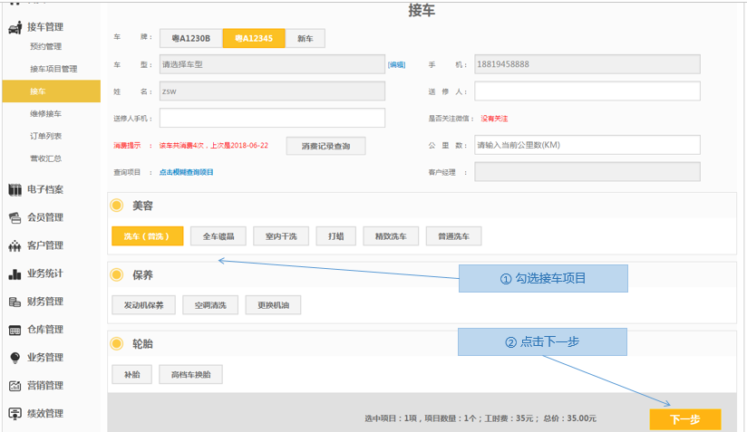Click the 公里数 mileage input field
This screenshot has width=747, height=432.
click(x=587, y=145)
